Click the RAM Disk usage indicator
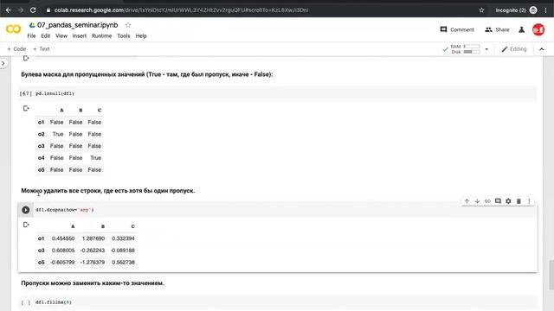This screenshot has width=554, height=311. pyautogui.click(x=466, y=49)
